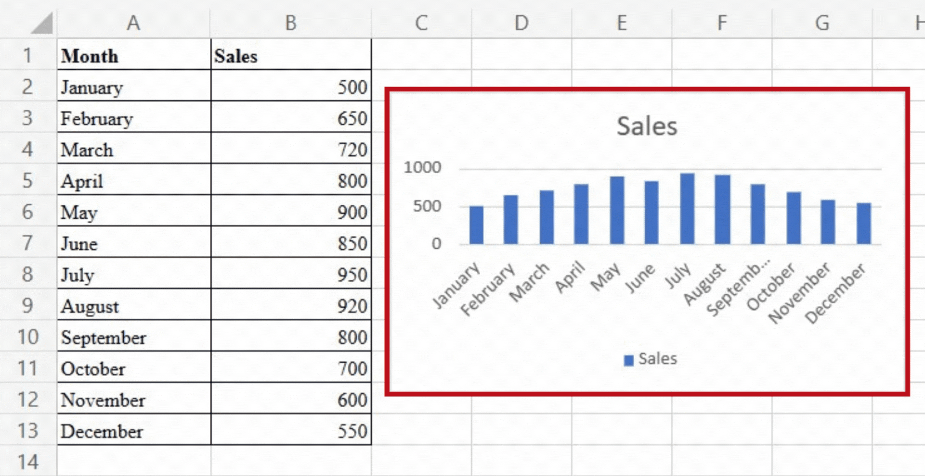925x476 pixels.
Task: Select the April cell
Action: 134,180
